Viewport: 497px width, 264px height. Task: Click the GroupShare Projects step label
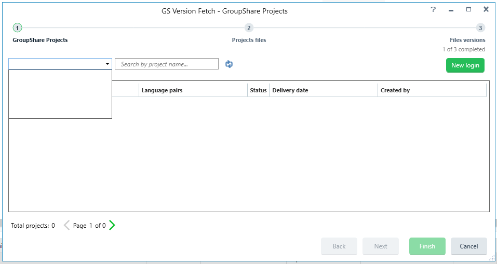click(x=41, y=40)
